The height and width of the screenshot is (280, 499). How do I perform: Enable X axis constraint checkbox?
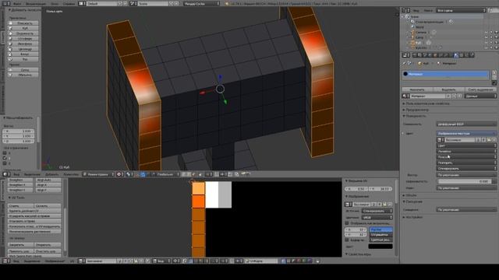[5, 153]
